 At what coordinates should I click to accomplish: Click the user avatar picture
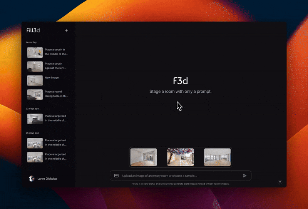pos(32,179)
